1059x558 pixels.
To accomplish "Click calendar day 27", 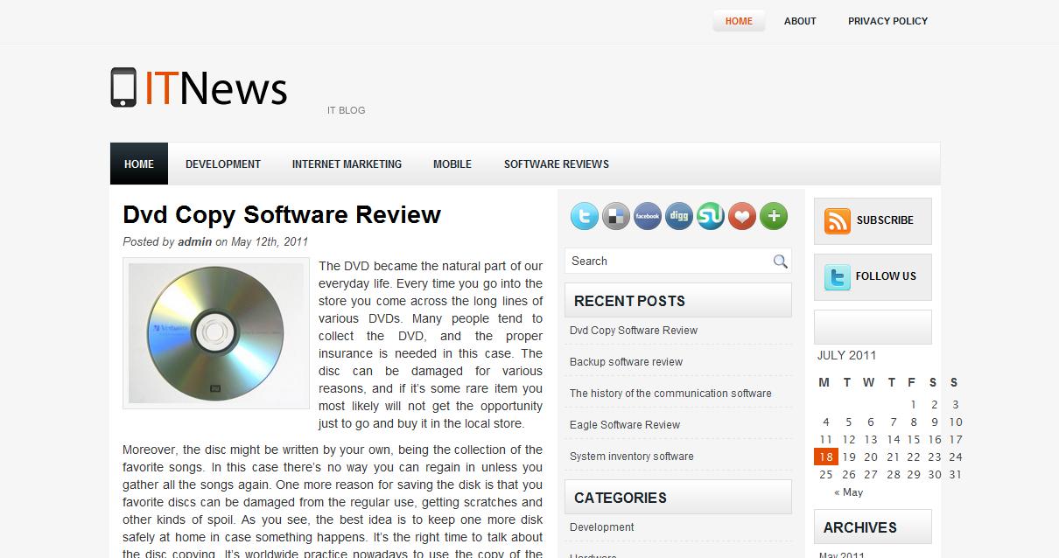I will tap(870, 474).
